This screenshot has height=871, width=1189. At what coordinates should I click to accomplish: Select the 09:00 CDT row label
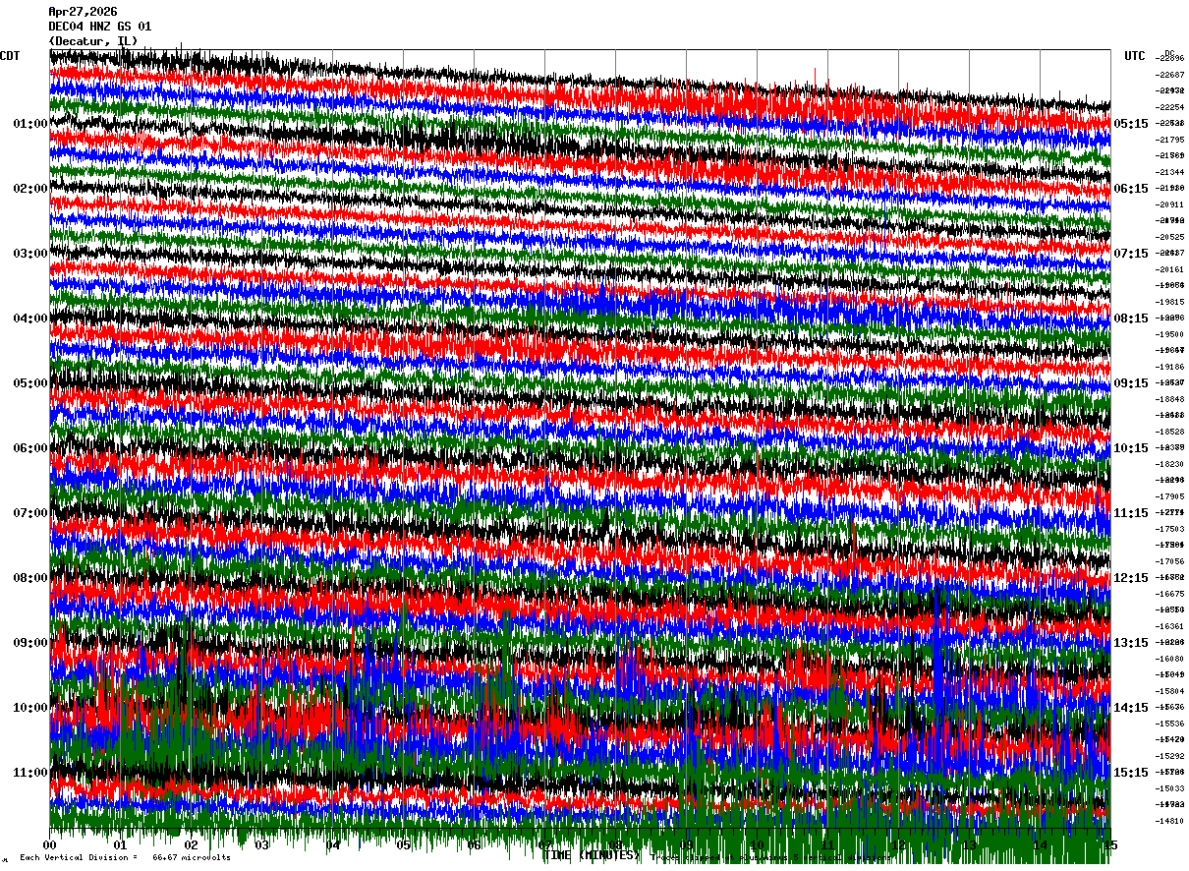point(30,643)
